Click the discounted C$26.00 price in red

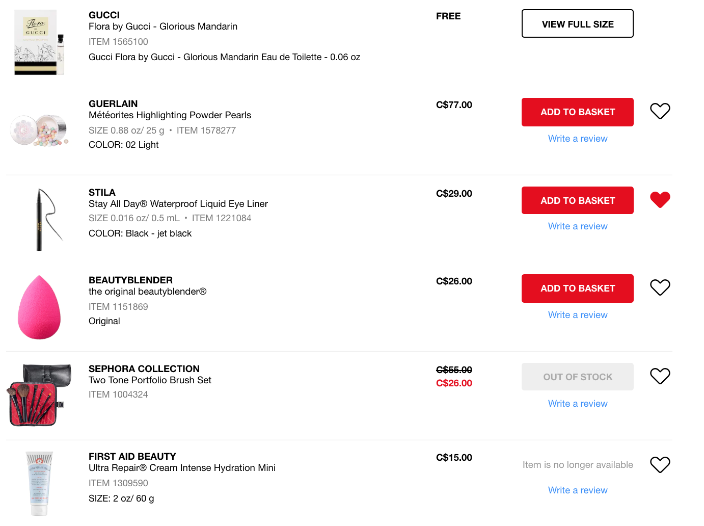(x=454, y=383)
